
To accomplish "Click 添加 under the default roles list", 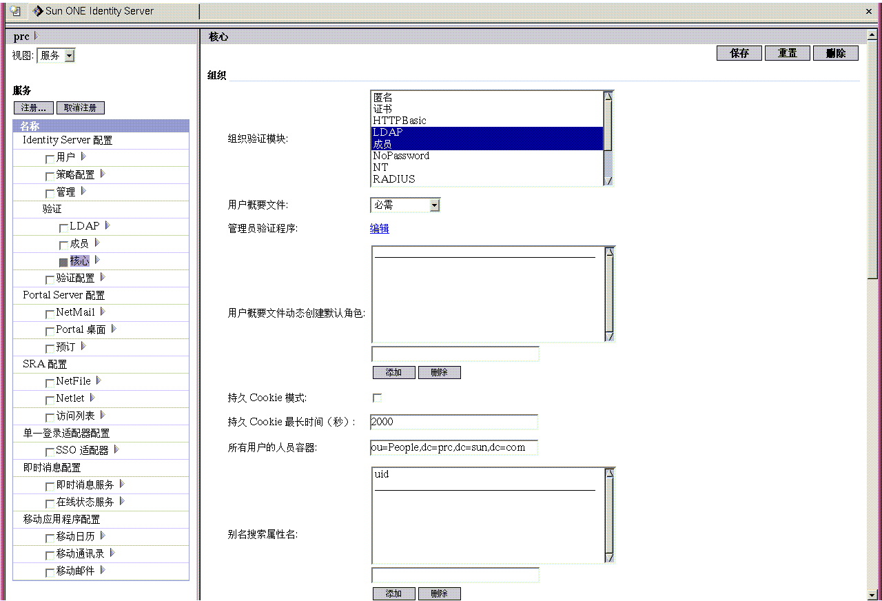I will [x=394, y=372].
